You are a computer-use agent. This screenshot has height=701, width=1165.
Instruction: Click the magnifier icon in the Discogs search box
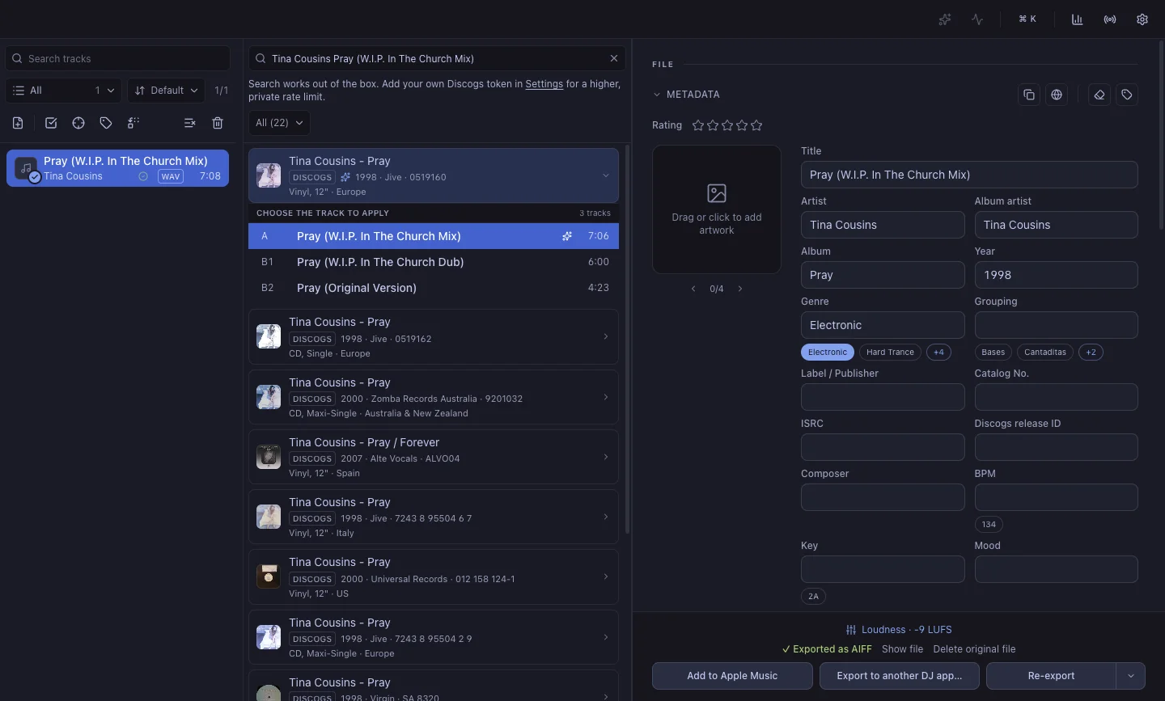click(261, 58)
